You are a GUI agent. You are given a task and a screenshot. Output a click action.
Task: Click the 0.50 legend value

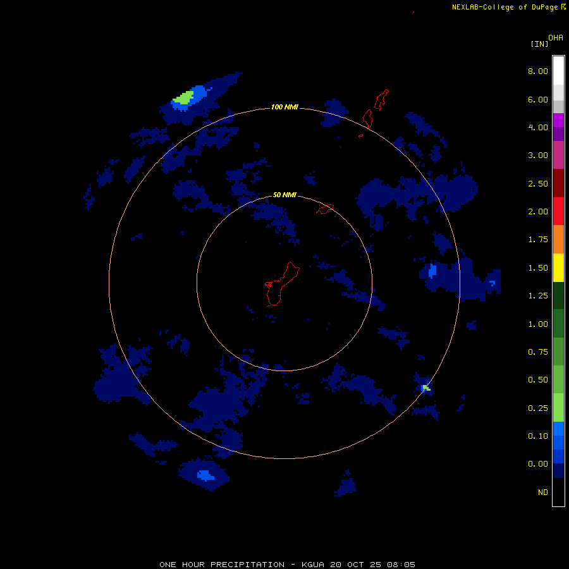tap(538, 380)
